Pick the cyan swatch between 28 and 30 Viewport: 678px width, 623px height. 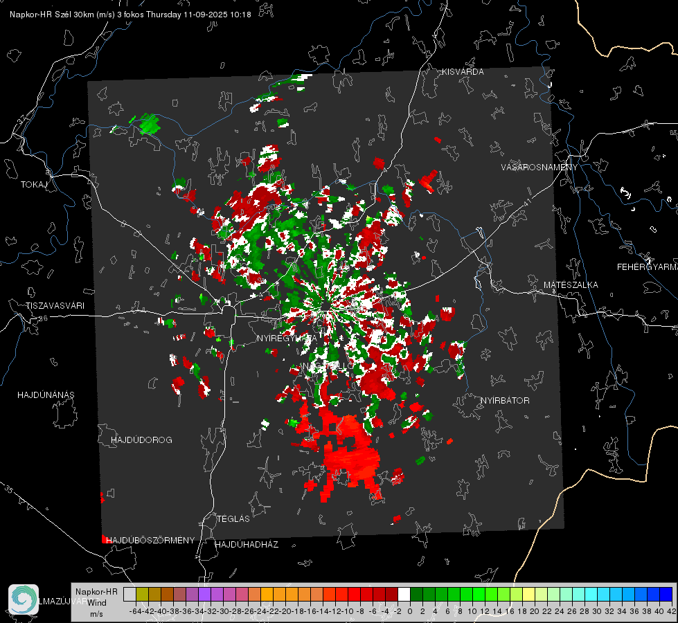tap(591, 594)
